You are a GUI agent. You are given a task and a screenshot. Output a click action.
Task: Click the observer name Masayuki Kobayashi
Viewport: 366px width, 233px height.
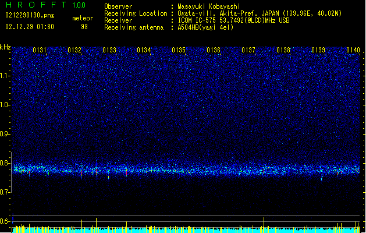tap(209, 6)
